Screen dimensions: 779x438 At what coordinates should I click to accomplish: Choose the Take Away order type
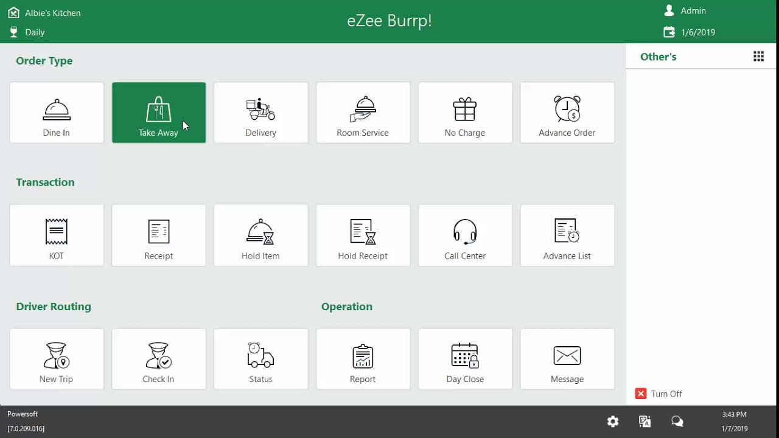[159, 113]
